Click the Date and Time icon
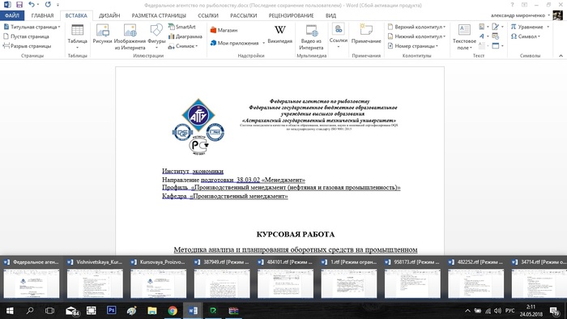Screen dimensions: 567x319 (x=496, y=36)
